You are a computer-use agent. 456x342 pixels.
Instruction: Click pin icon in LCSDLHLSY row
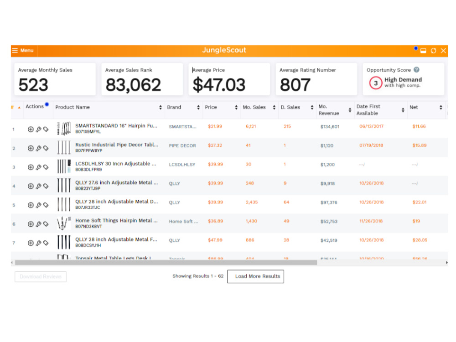(x=38, y=167)
